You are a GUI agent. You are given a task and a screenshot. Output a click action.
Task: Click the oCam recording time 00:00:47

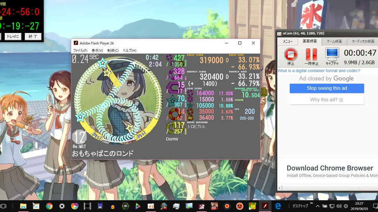(360, 53)
